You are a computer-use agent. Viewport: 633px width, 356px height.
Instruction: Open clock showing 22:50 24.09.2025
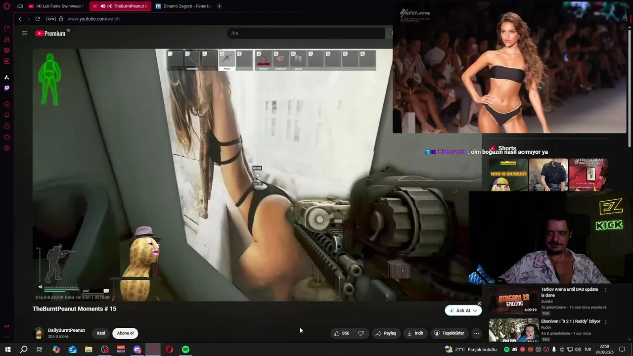click(x=604, y=350)
